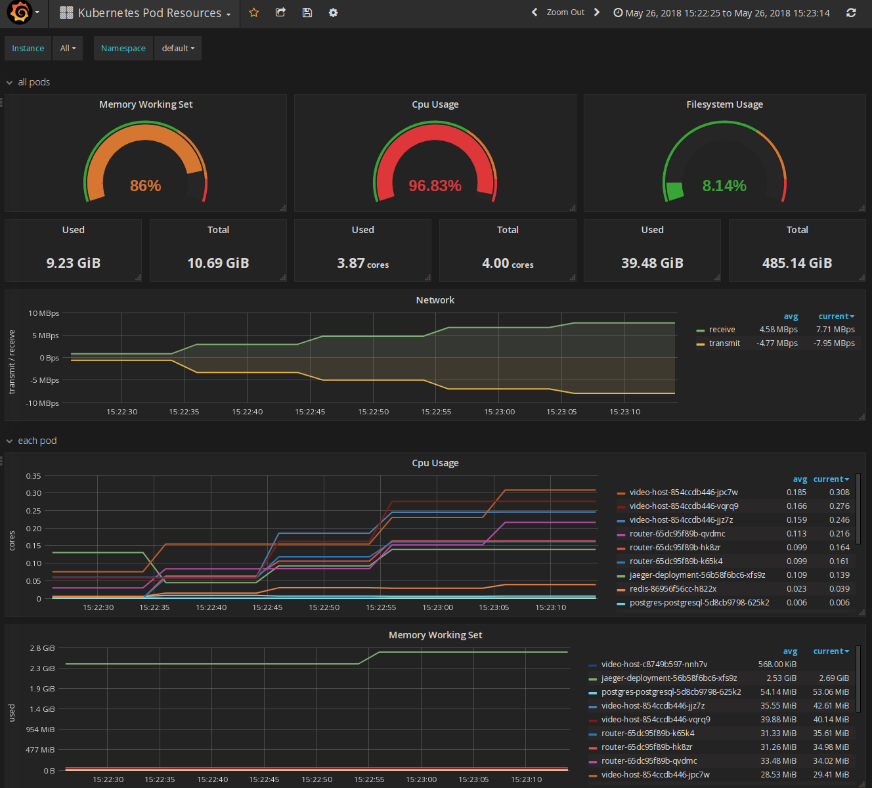This screenshot has height=788, width=872.
Task: Click router-65dc95f89b-k65k4 in Memory legend
Action: click(x=647, y=733)
